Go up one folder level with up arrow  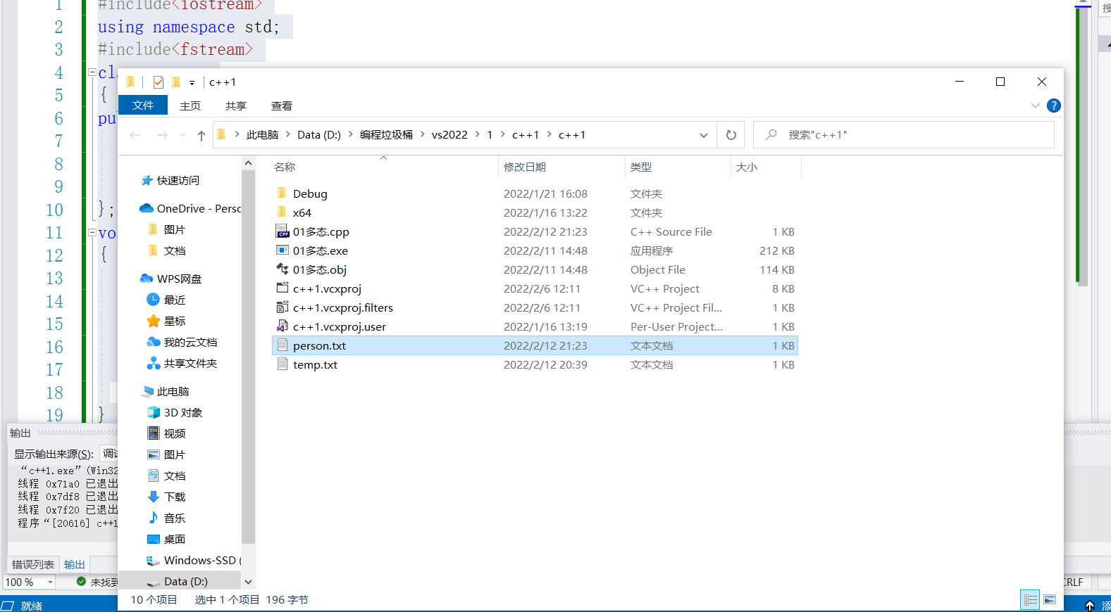click(x=201, y=135)
